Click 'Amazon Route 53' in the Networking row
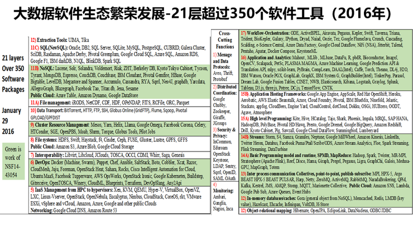 pos(102,210)
